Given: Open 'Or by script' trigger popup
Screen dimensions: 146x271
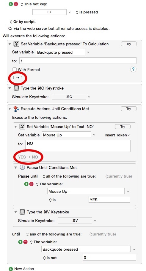Looking at the screenshot, I should tap(23, 22).
